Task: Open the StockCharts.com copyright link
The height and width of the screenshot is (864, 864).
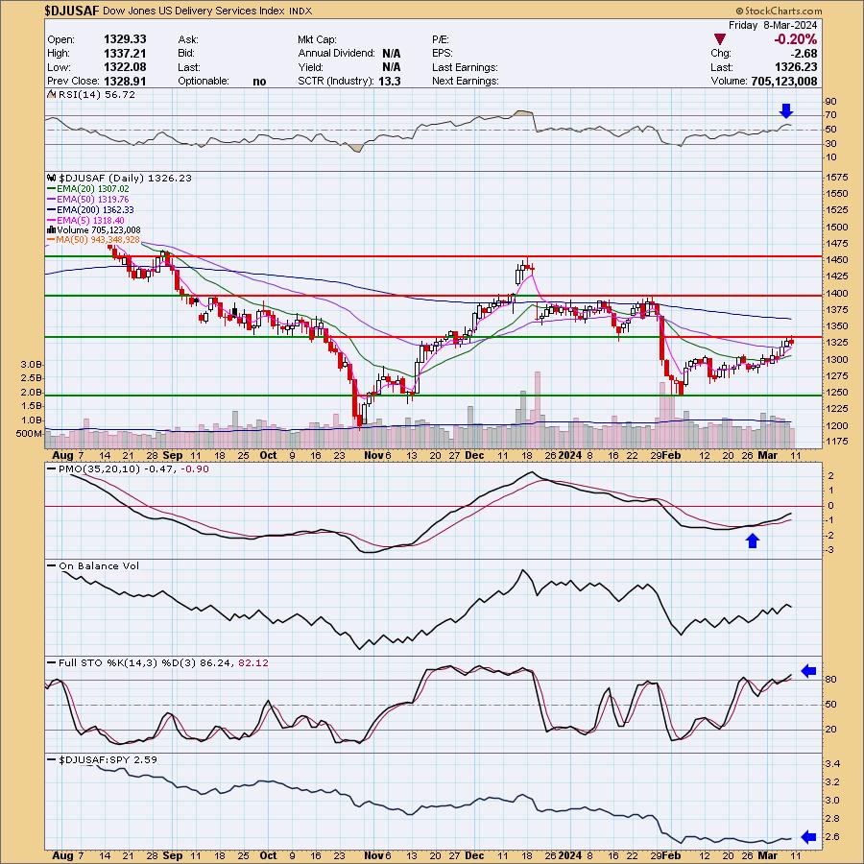Action: click(779, 11)
